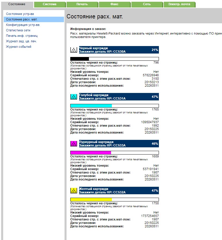Click the black toner level bar
Image resolution: width=222 pixels, height=240 pixels.
pos(114,59)
